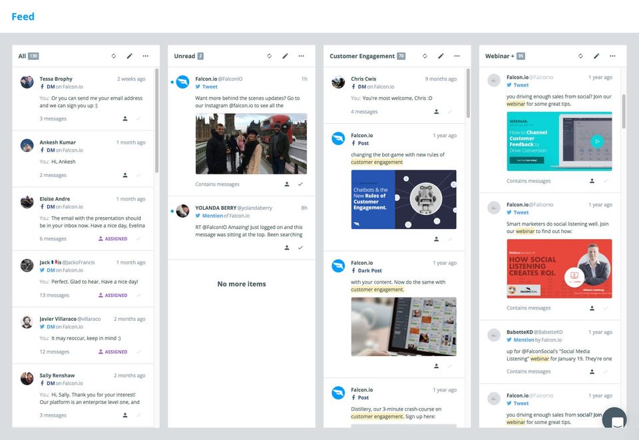
Task: Edit the Customer Engagement column
Action: 441,56
